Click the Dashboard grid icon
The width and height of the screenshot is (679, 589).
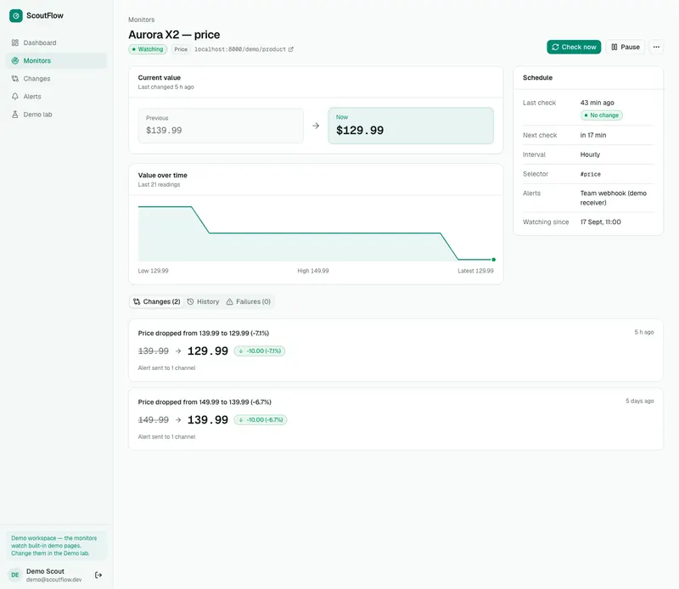[x=15, y=43]
